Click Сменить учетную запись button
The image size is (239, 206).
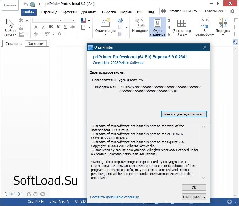tap(184, 114)
